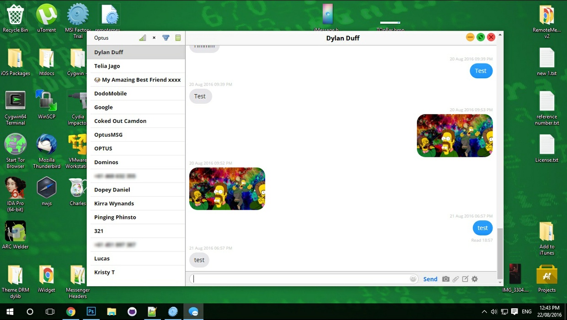Open the emoji picker in message box
This screenshot has height=320, width=567.
413,279
